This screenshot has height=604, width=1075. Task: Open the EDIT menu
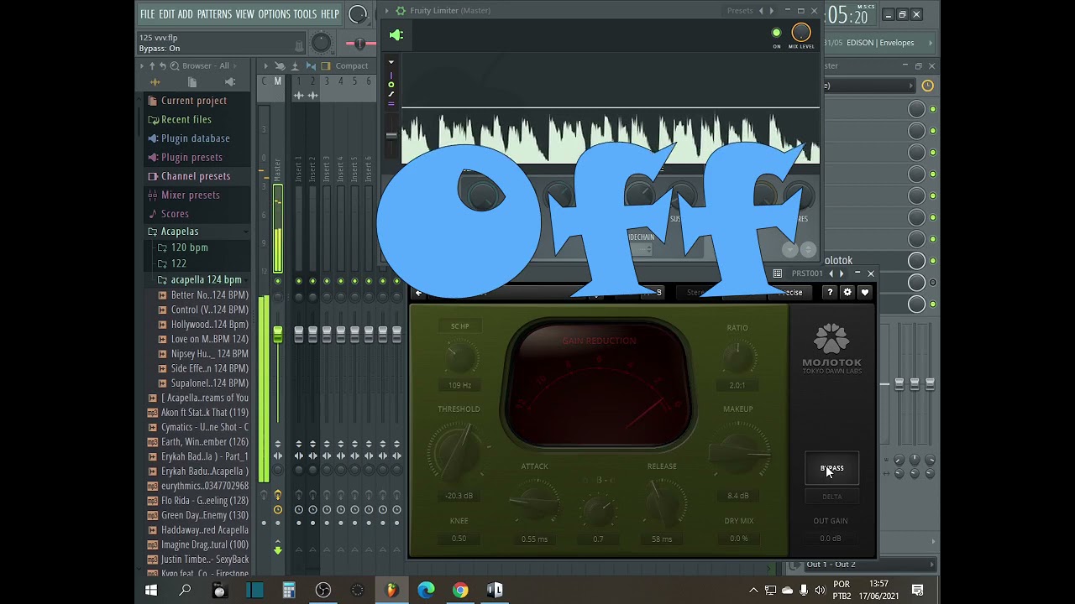166,14
